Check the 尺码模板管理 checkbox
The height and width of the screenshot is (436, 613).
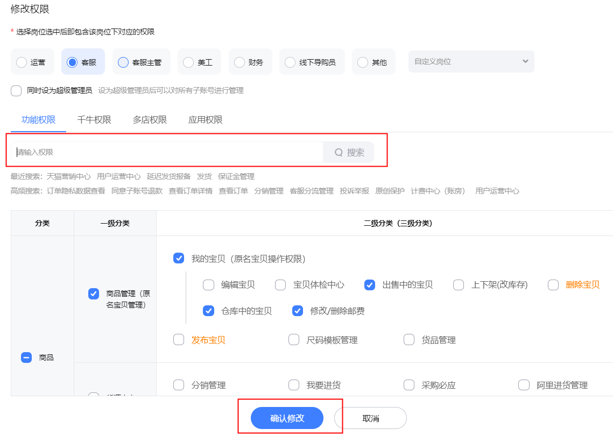point(294,340)
